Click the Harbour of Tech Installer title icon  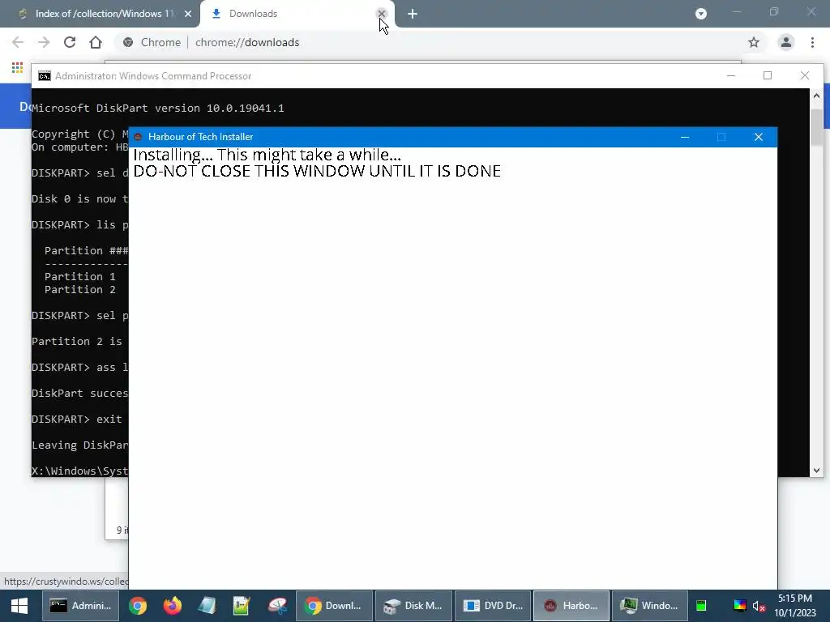(x=138, y=137)
